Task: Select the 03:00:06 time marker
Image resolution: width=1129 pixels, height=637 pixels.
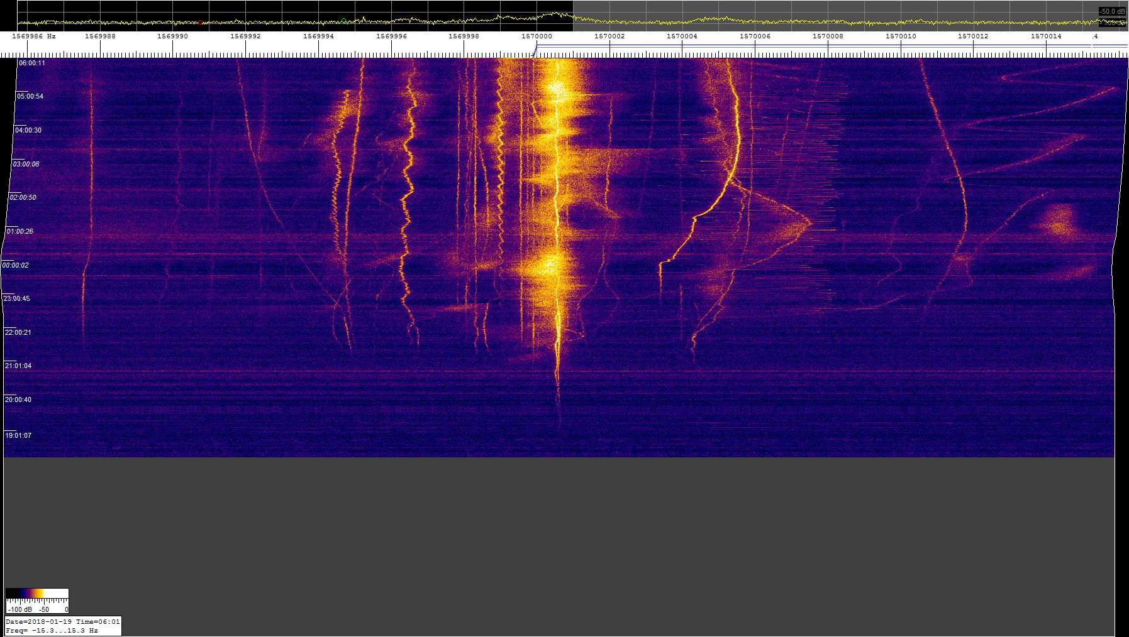Action: [x=26, y=164]
